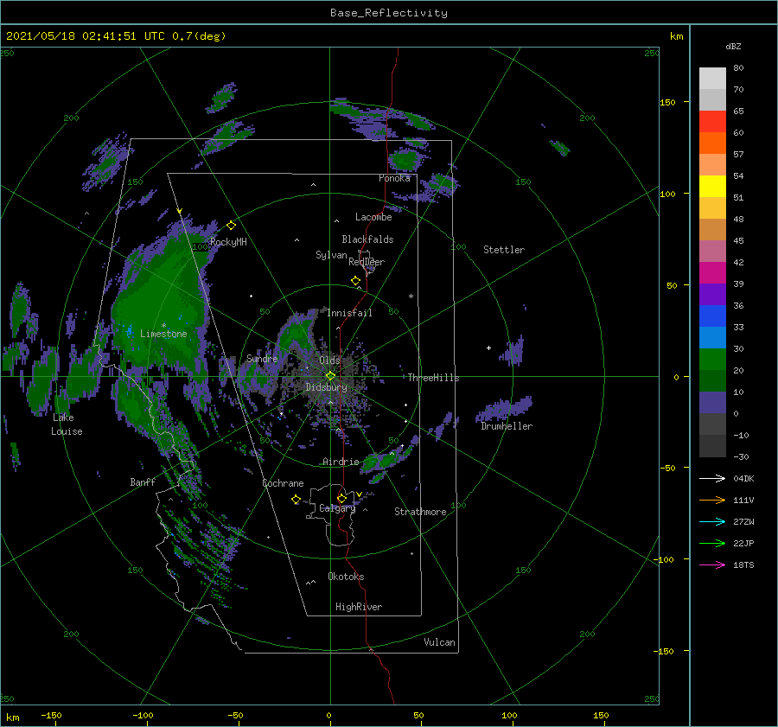Click the Base_Reflectivity title
778x727 pixels.
(389, 13)
